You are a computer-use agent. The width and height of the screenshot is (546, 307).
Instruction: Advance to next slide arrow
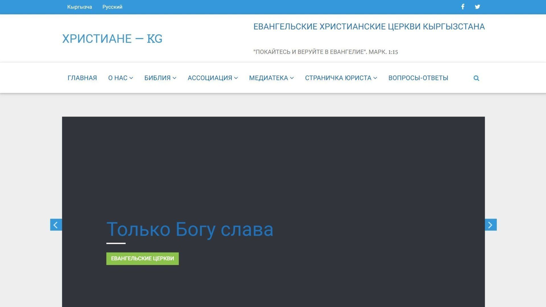491,225
